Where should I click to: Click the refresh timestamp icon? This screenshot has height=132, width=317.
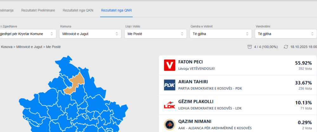point(286,47)
